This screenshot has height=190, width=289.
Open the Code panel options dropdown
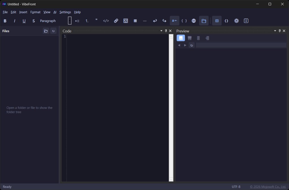[161, 31]
